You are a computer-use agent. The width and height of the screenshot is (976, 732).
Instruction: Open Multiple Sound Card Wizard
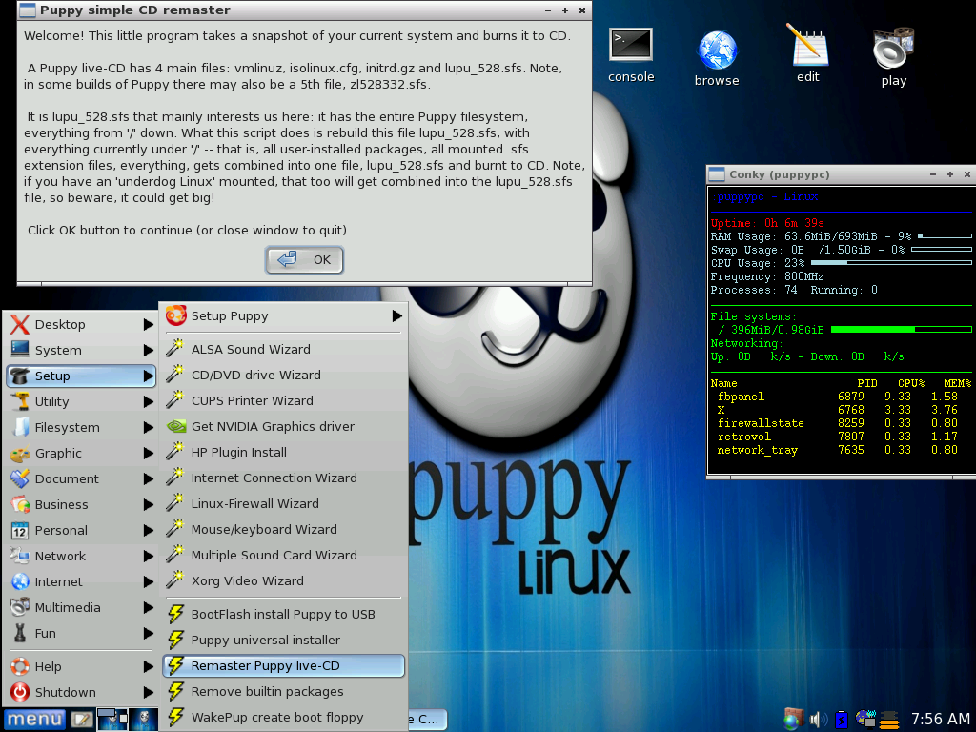coord(283,556)
